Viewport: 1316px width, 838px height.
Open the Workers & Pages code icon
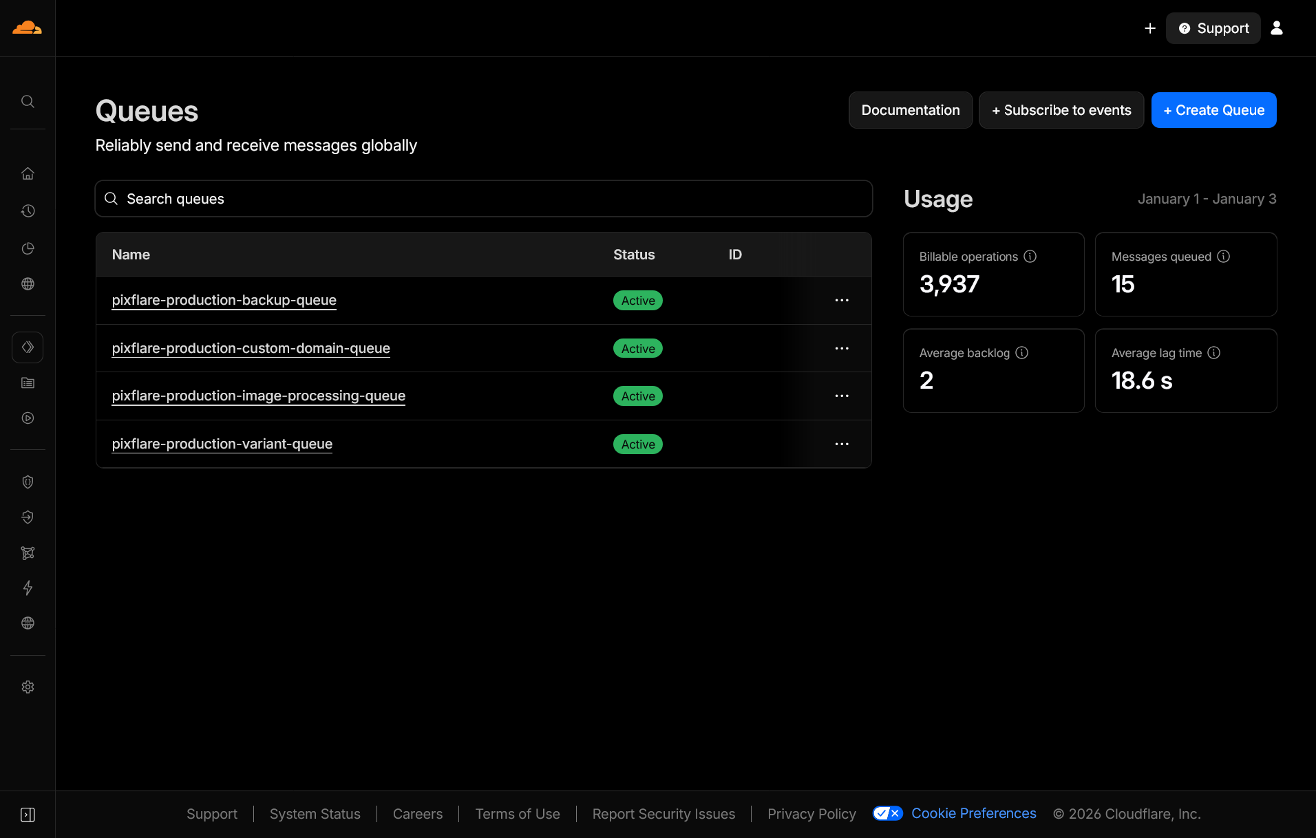coord(28,347)
